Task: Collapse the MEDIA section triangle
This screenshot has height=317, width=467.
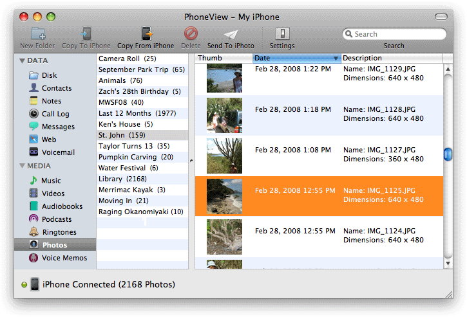Action: pyautogui.click(x=21, y=167)
